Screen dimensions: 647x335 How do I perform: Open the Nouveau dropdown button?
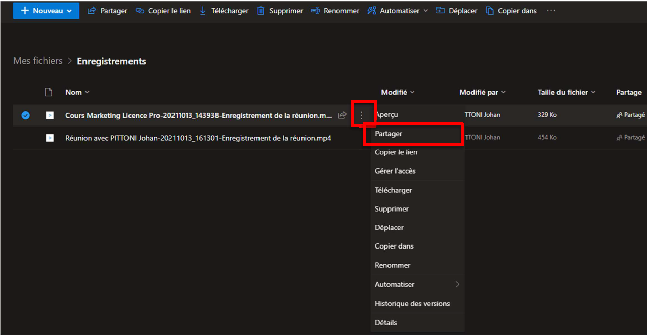coord(46,11)
